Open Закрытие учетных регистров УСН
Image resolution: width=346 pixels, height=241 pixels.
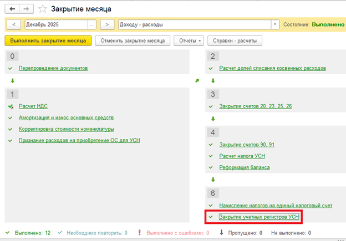(x=259, y=217)
